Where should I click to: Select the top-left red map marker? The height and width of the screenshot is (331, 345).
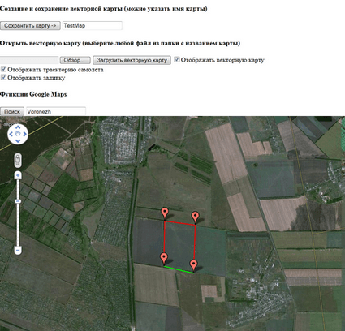pyautogui.click(x=165, y=213)
